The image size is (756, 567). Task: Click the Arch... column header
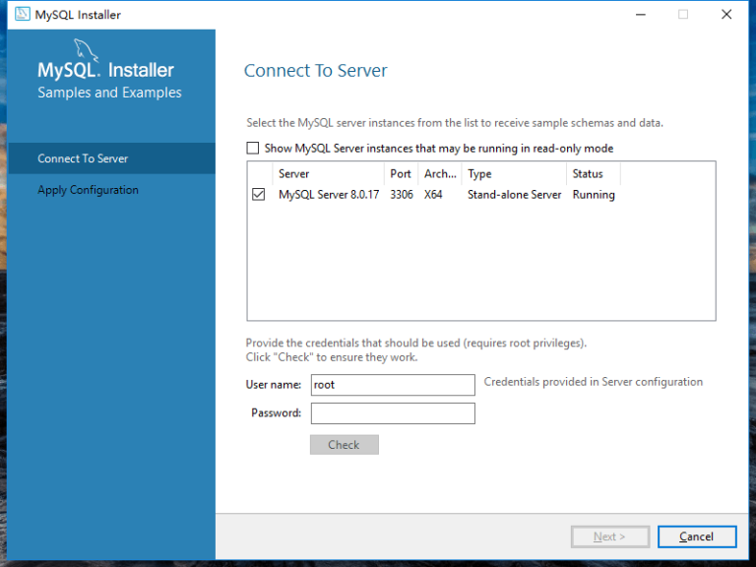[x=440, y=173]
